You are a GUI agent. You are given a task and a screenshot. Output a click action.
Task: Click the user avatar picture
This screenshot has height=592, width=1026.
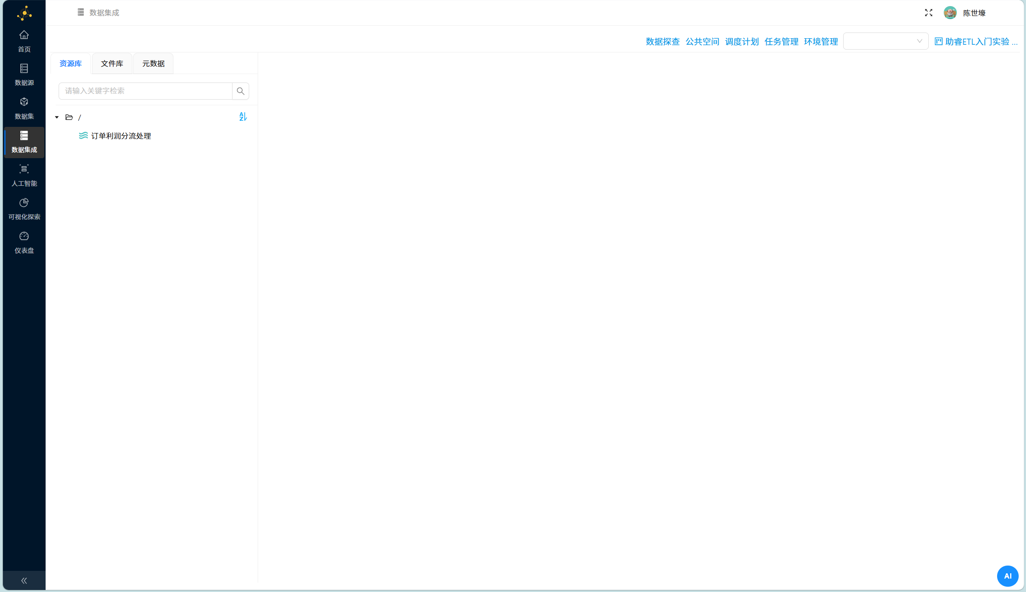(950, 13)
